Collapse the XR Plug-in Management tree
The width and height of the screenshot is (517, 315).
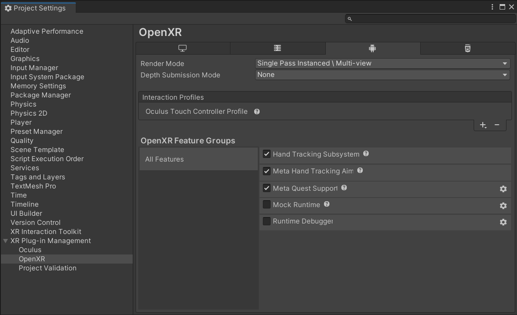point(5,241)
